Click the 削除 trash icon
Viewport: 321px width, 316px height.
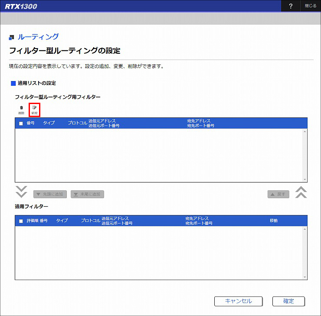pyautogui.click(x=21, y=110)
